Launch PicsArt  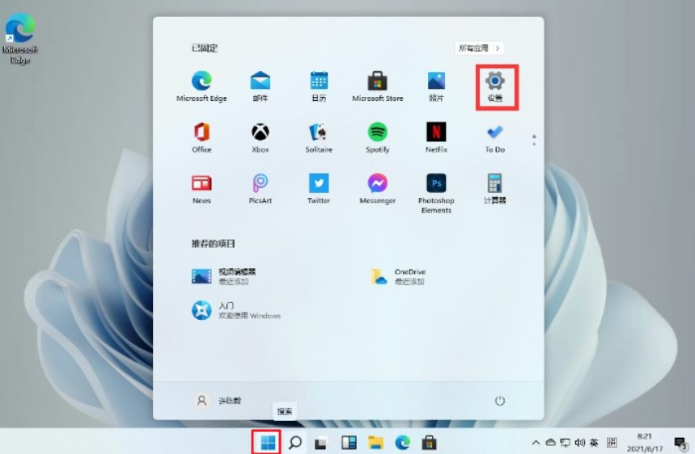point(261,188)
